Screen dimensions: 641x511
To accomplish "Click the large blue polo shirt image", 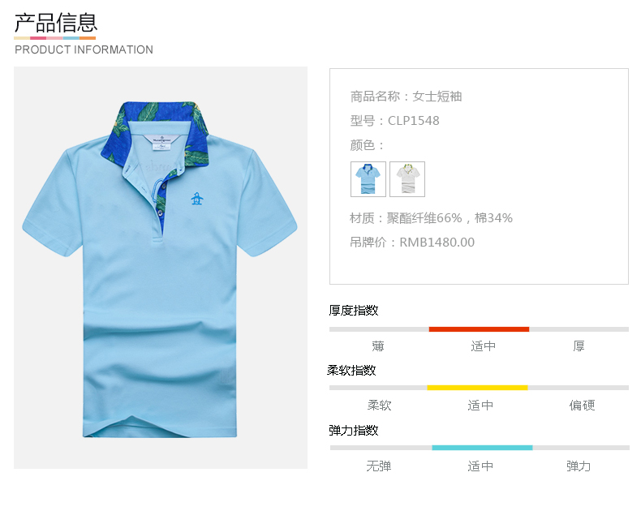I will coord(161,268).
